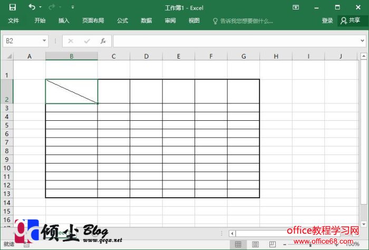Select row 13 header
The image size is (369, 250).
tap(7, 194)
